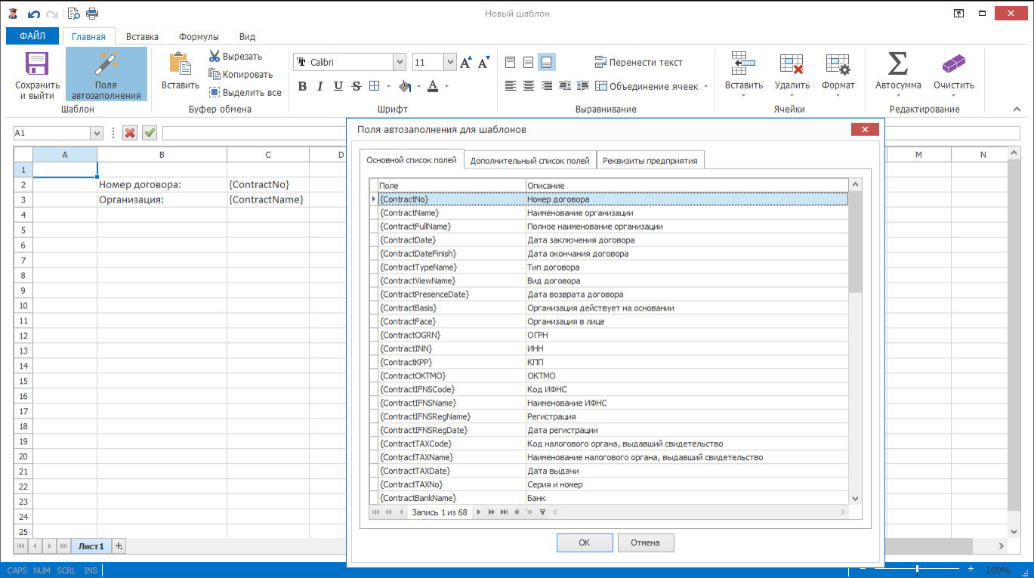Image resolution: width=1034 pixels, height=578 pixels.
Task: Toggle strikethrough formatting
Action: pos(356,86)
